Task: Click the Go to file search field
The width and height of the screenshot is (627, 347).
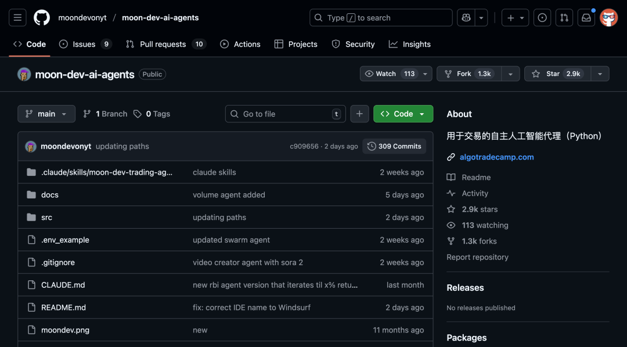Action: tap(285, 114)
